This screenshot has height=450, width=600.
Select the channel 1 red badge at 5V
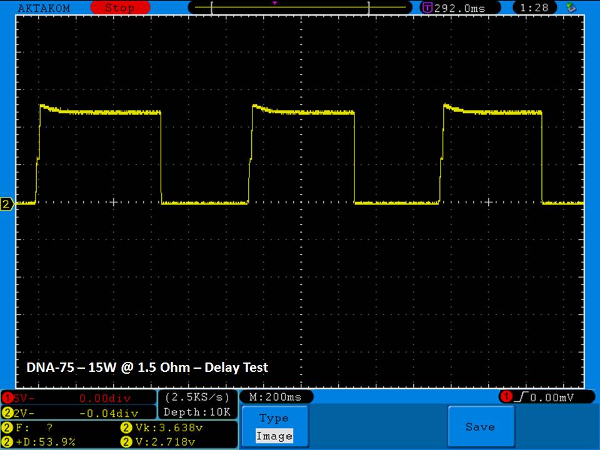[9, 398]
